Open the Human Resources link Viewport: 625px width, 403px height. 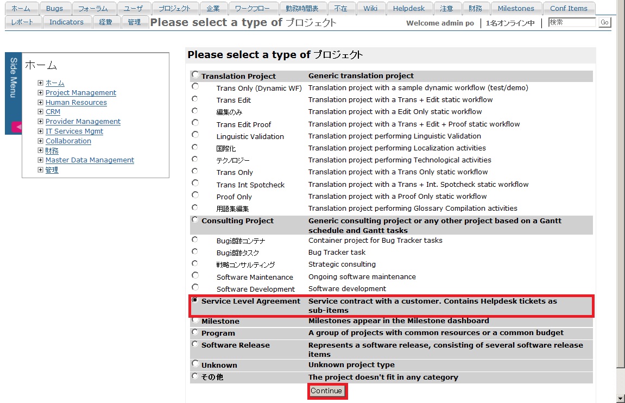[76, 103]
